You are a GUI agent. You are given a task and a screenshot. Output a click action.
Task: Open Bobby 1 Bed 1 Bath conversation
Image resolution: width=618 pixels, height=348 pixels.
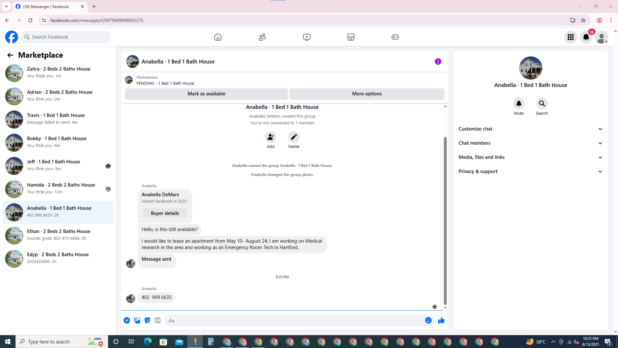(58, 142)
